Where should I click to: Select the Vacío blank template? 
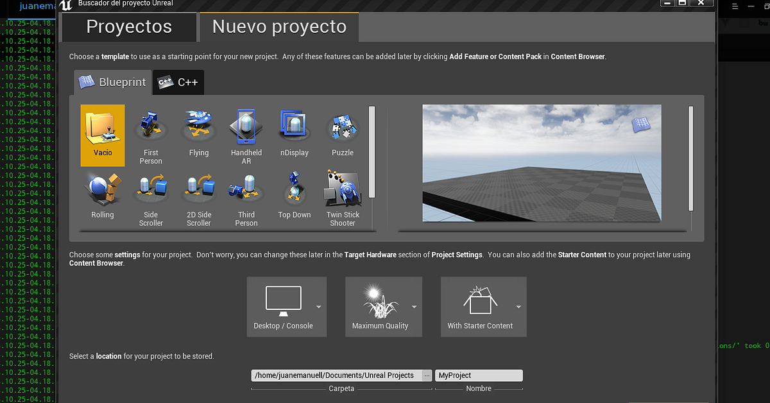click(103, 135)
